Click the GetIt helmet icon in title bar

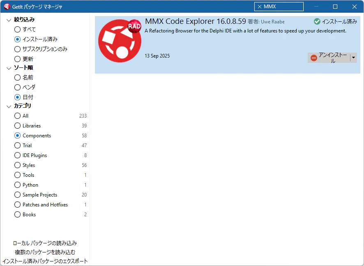(x=7, y=7)
